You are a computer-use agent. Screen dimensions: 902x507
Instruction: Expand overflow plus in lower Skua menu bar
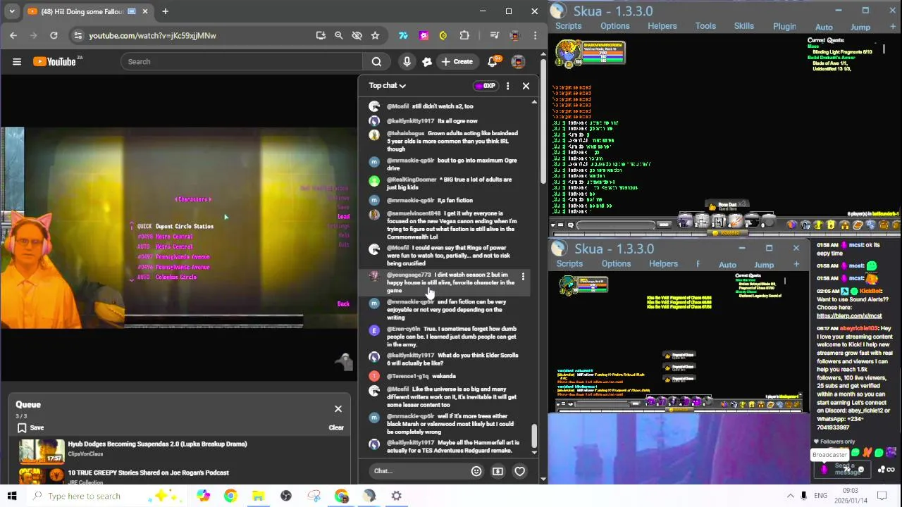pos(796,265)
